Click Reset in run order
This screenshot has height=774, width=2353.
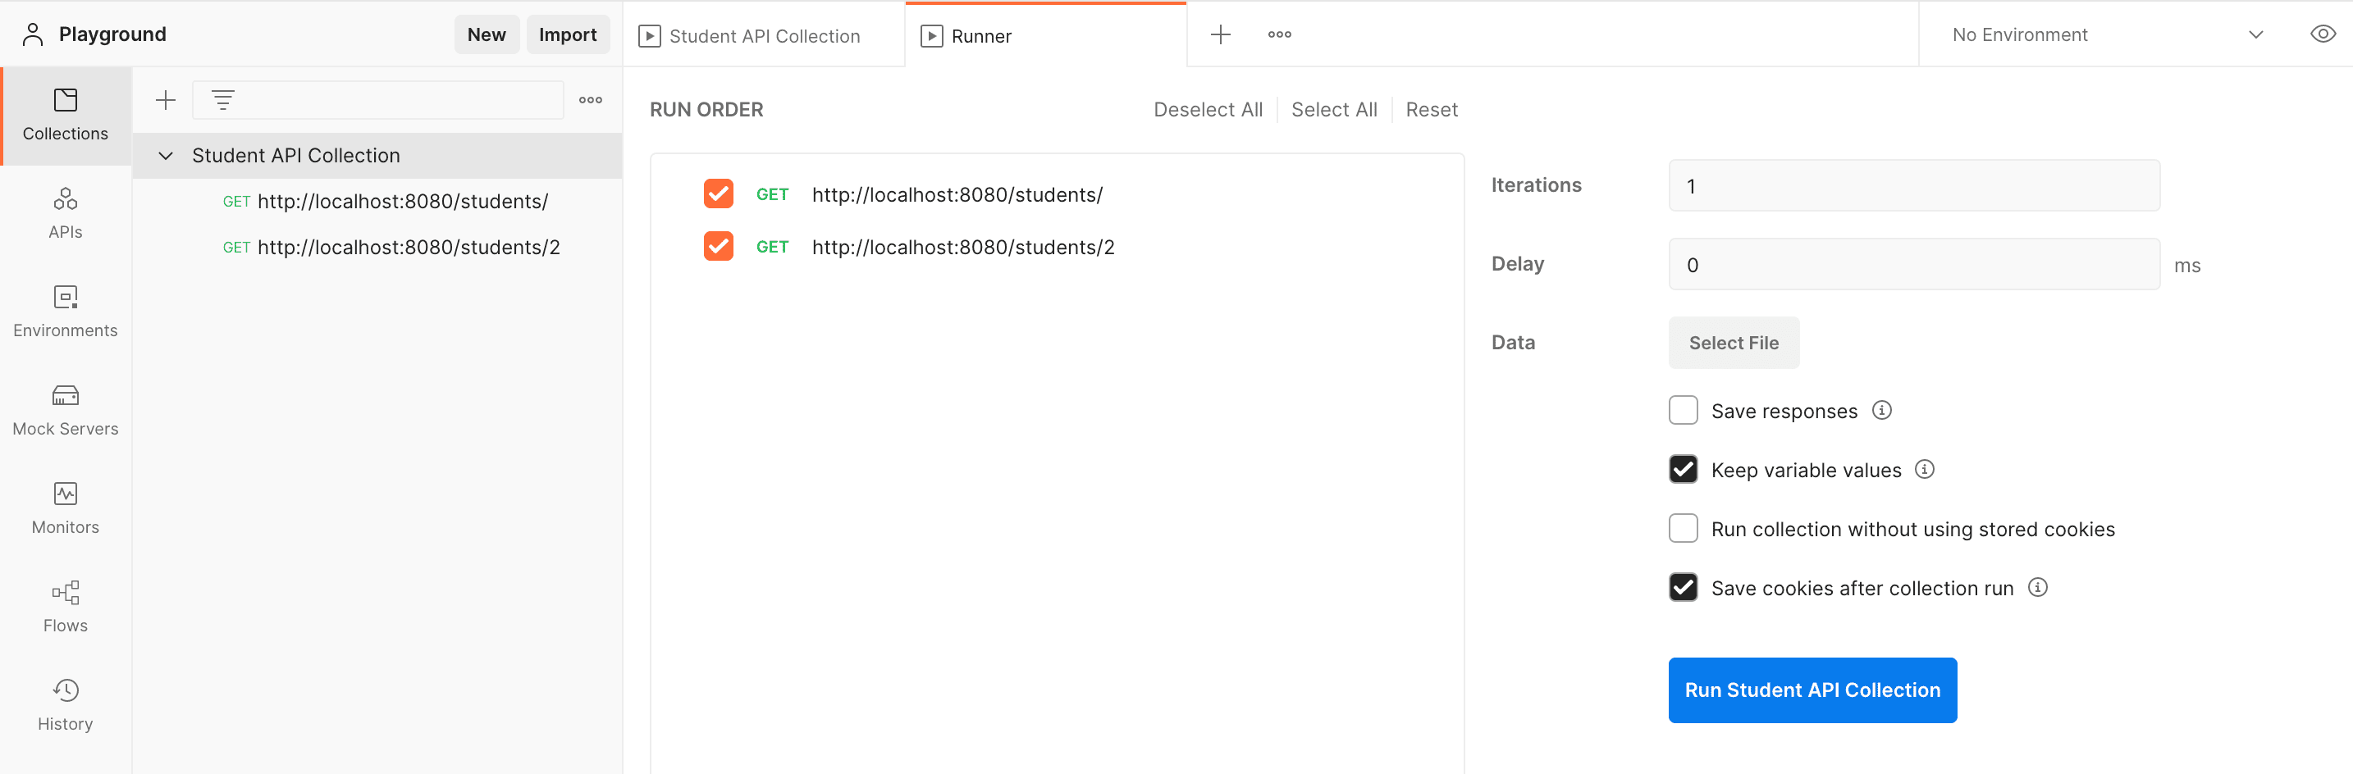[1432, 110]
